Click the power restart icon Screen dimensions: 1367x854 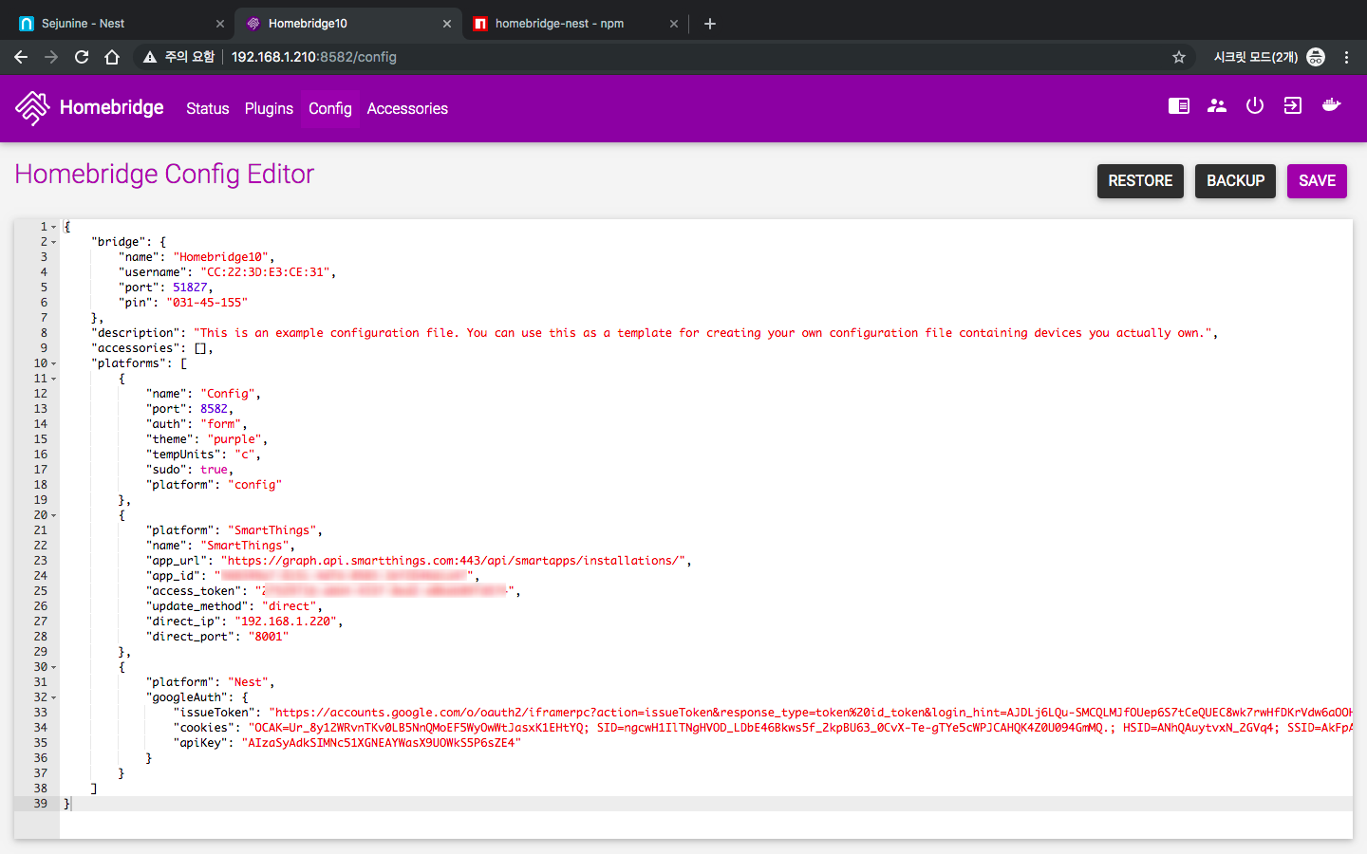[1255, 106]
